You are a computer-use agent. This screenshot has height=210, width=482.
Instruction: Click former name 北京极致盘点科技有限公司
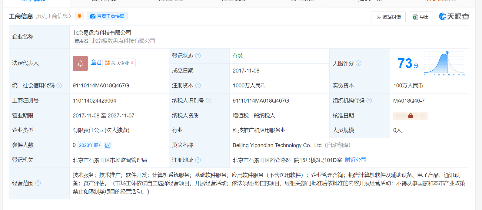click(x=123, y=41)
